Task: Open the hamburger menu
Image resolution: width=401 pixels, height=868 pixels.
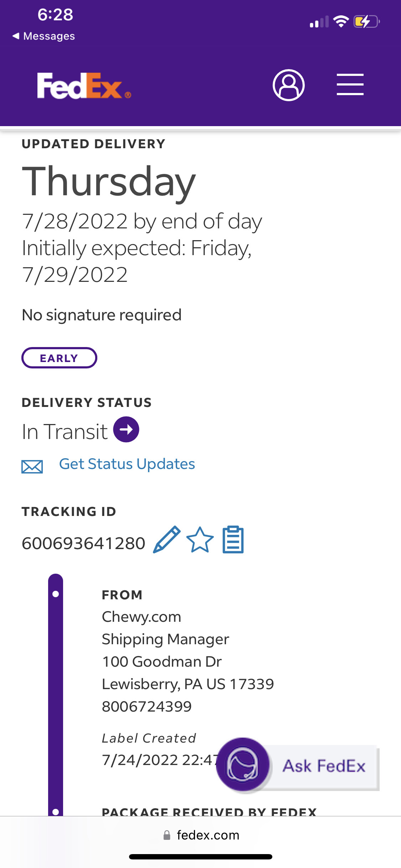Action: click(x=350, y=85)
